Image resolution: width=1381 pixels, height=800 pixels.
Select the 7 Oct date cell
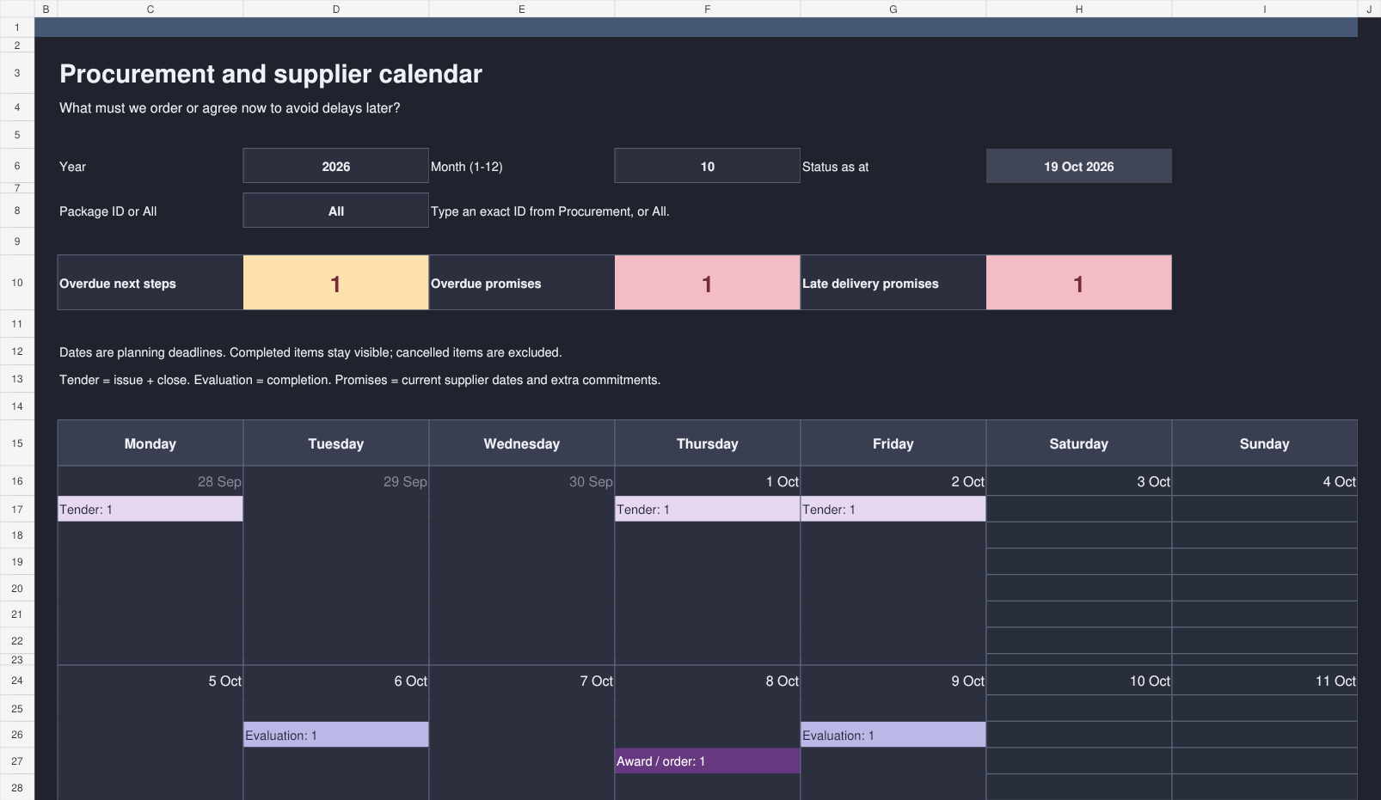(522, 681)
